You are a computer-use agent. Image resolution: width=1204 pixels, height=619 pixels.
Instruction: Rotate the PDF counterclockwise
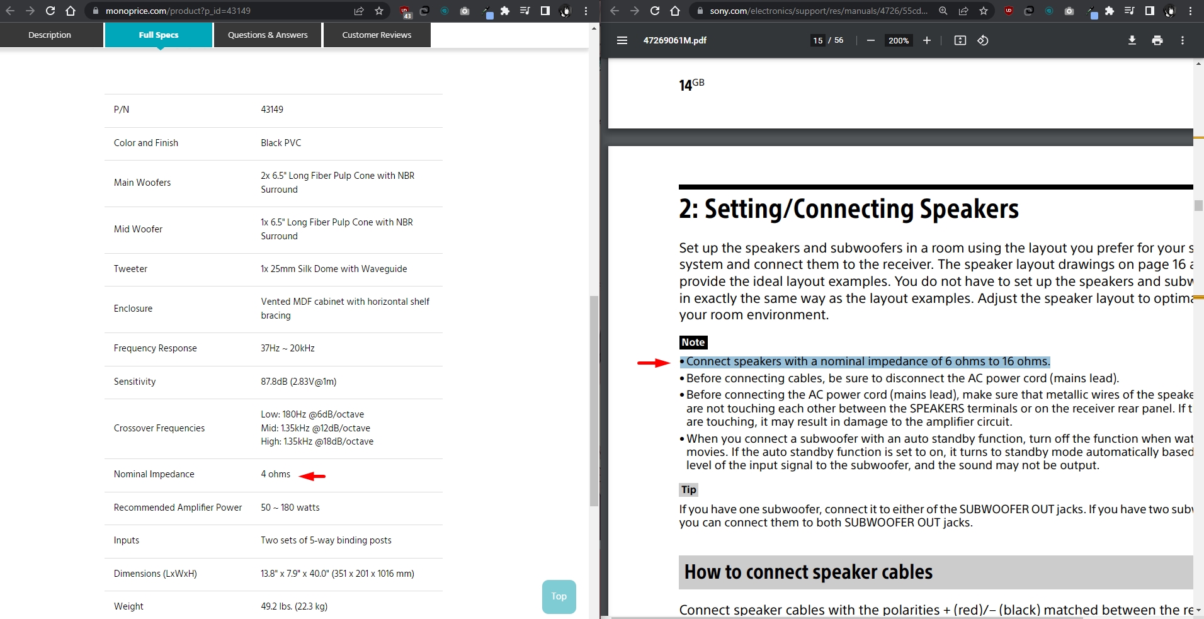tap(982, 40)
